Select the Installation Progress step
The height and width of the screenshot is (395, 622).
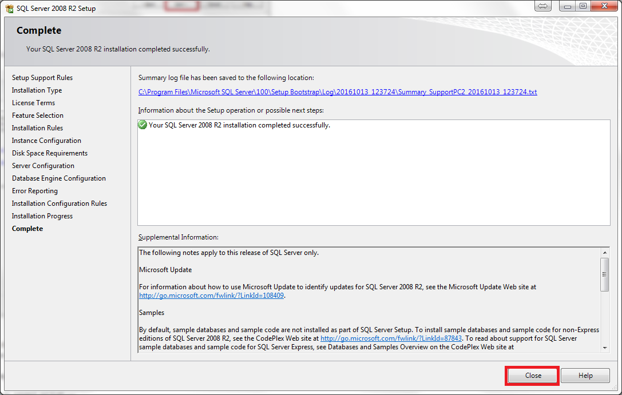click(42, 216)
